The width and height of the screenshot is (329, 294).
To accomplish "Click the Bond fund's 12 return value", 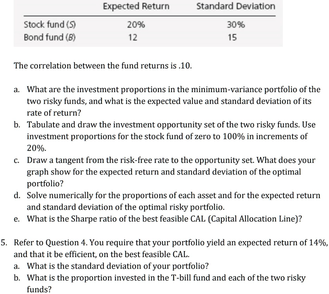I will [x=133, y=38].
